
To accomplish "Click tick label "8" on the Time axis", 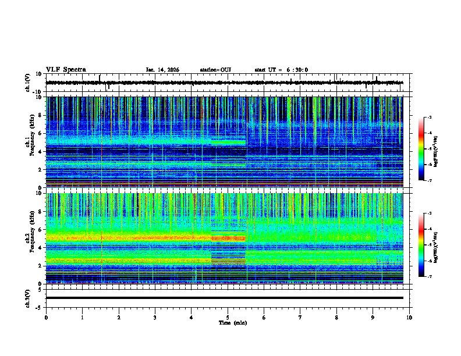I will [336, 318].
